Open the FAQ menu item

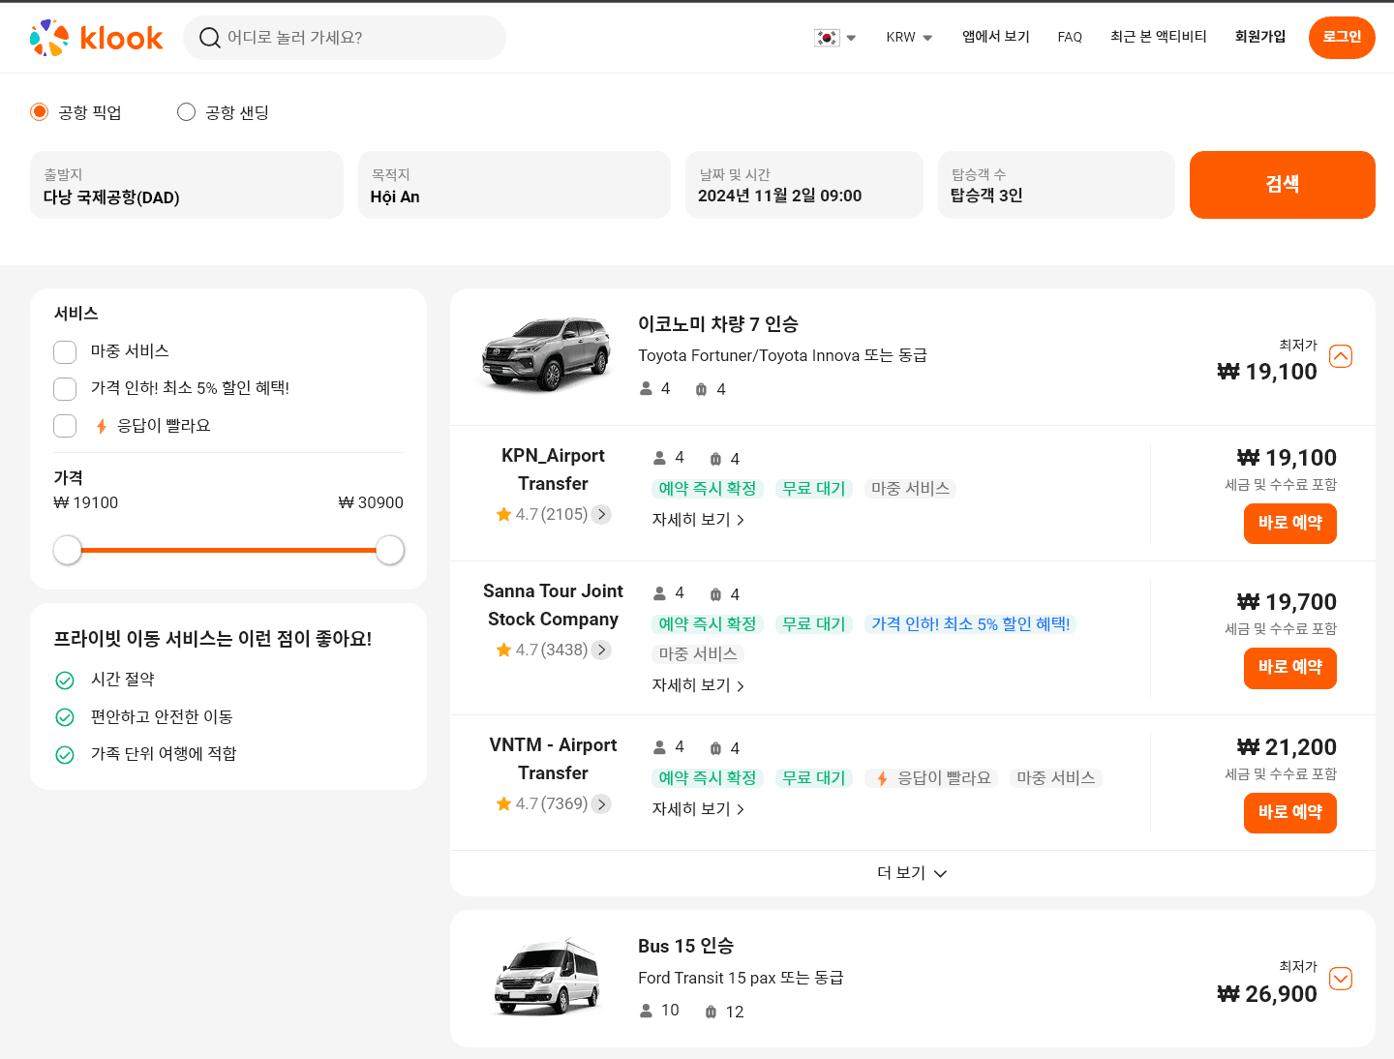[x=1070, y=38]
